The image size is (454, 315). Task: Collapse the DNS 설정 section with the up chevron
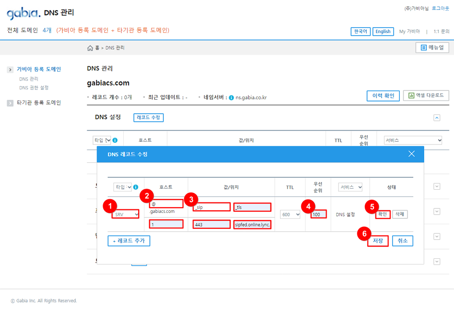click(x=437, y=118)
